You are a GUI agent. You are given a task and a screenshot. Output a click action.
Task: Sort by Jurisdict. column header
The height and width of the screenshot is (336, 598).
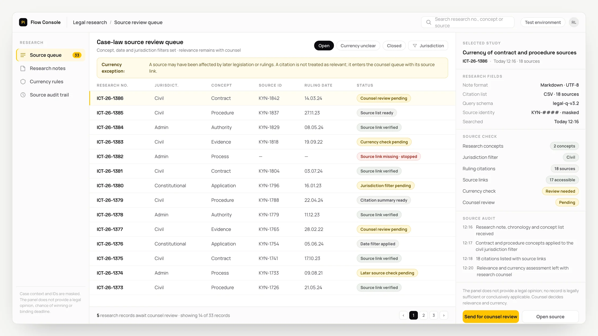[166, 85]
